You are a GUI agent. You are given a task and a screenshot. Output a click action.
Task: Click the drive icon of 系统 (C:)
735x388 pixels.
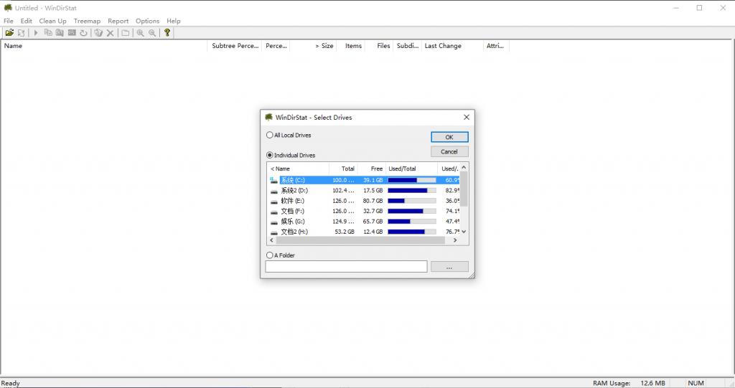273,181
